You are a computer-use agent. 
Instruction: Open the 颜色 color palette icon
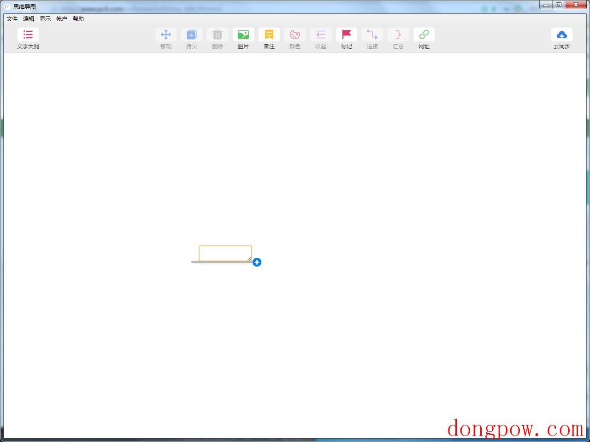pyautogui.click(x=295, y=35)
